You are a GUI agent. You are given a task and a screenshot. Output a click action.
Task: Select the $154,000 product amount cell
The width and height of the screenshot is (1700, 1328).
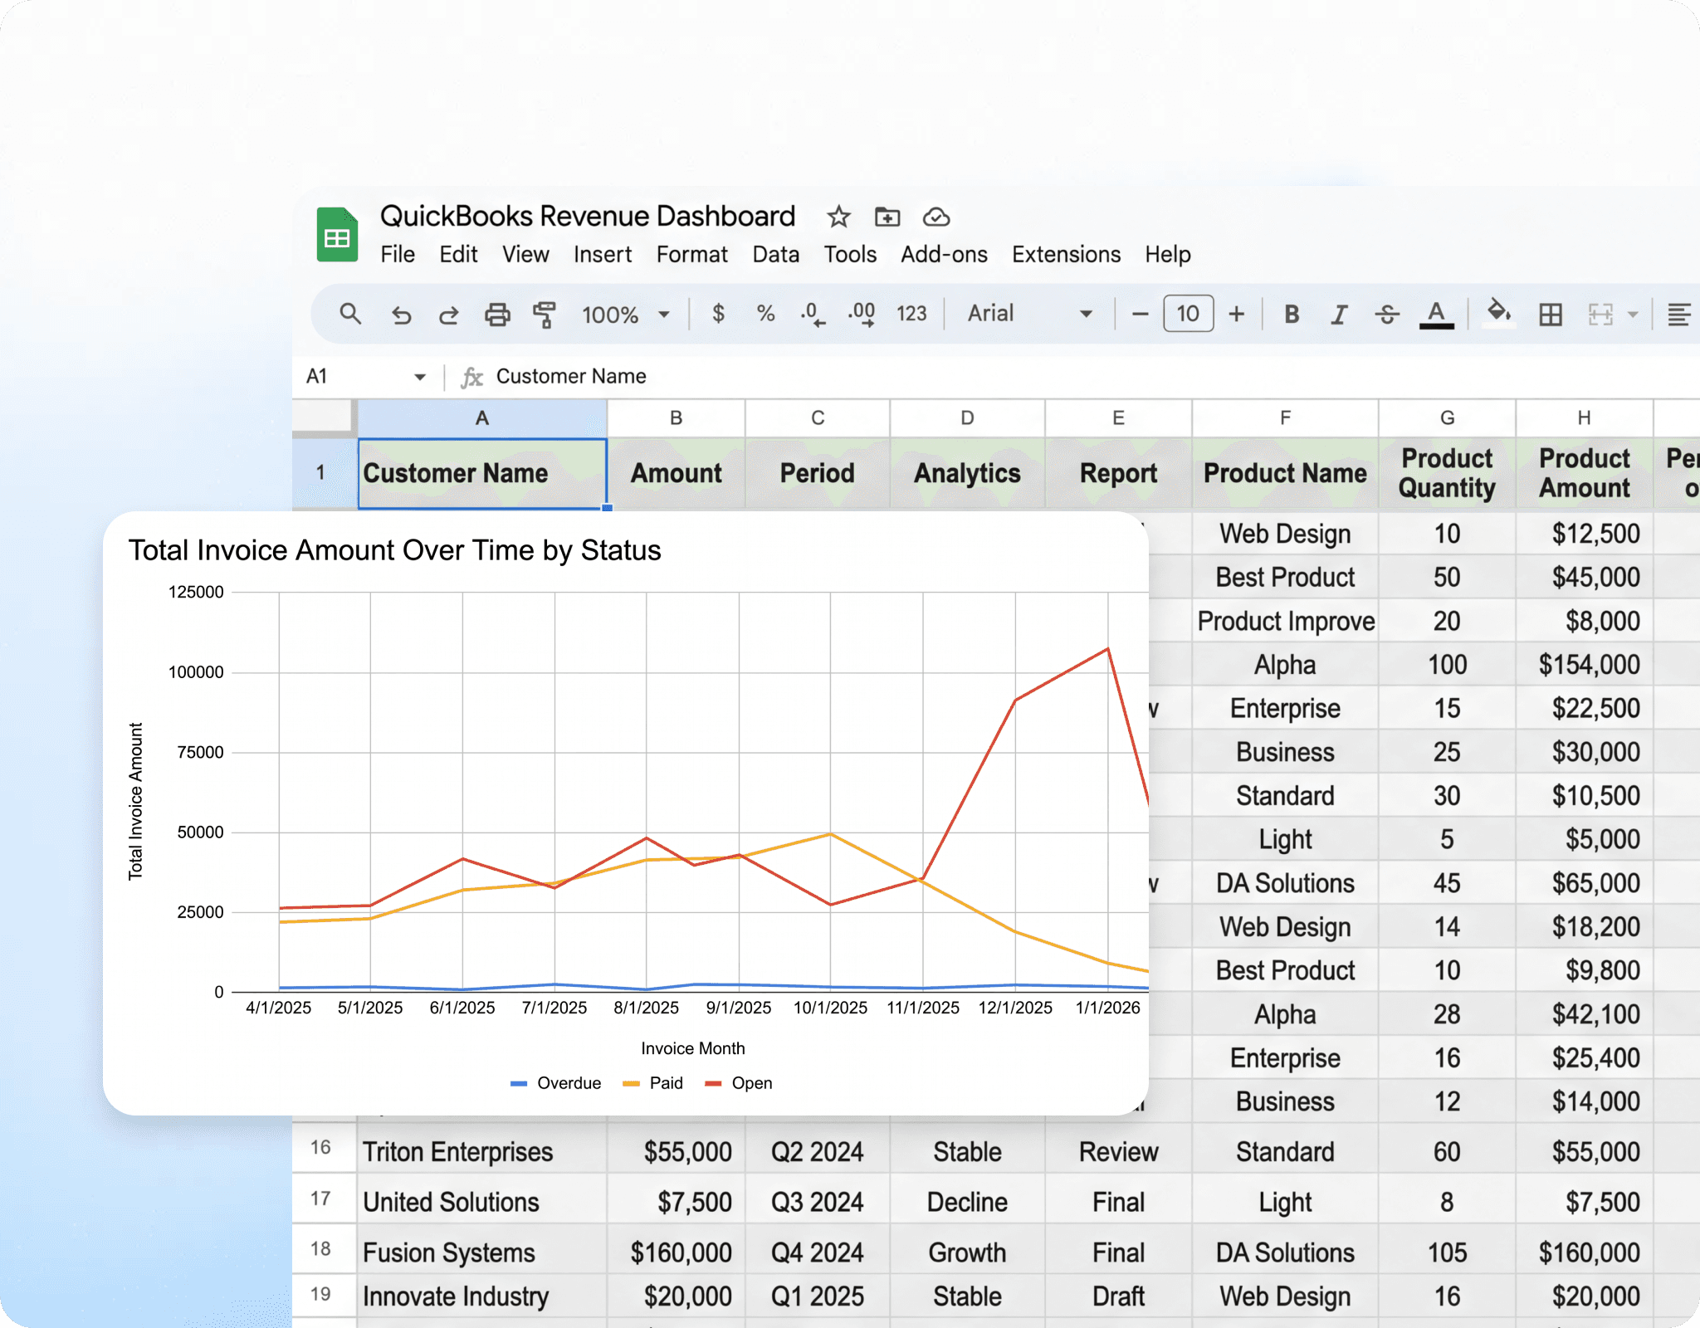1584,665
